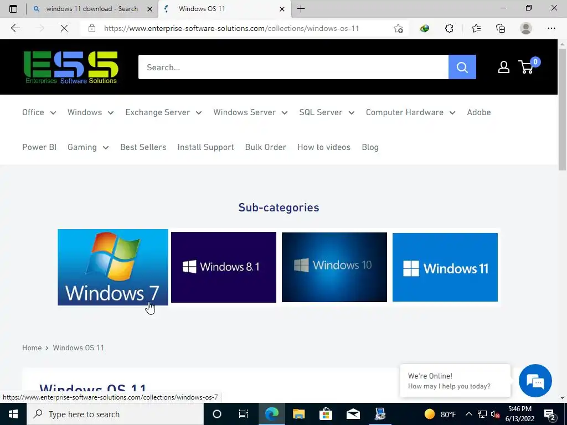
Task: Open the weather 80°F taskbar widget
Action: coord(440,414)
